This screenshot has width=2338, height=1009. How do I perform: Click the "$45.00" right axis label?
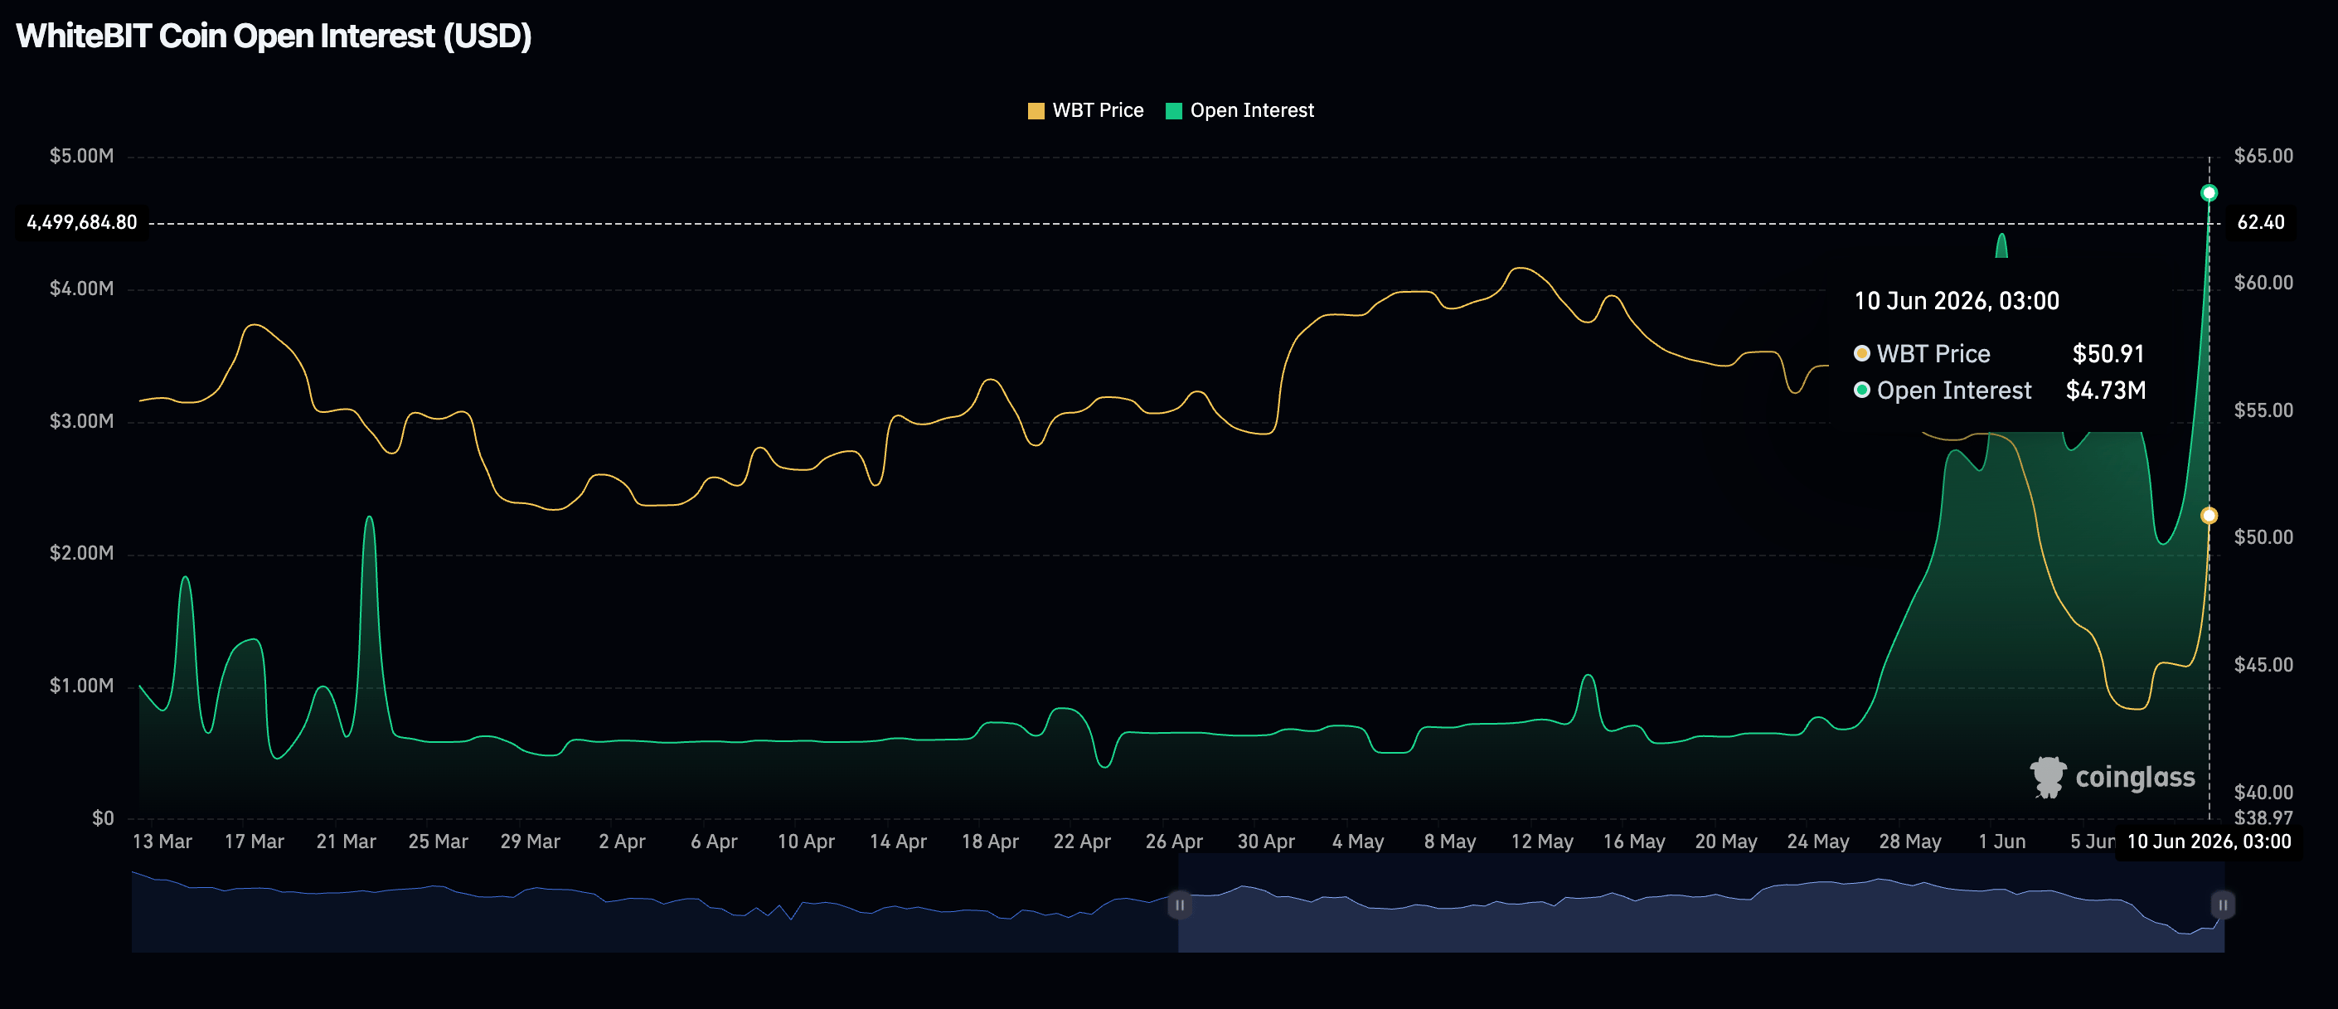point(2263,665)
